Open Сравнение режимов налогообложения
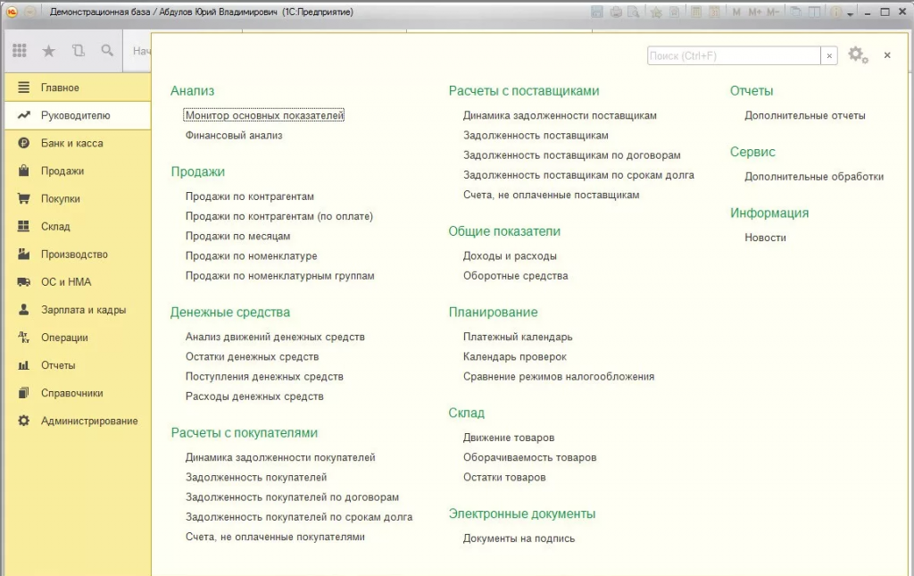This screenshot has height=576, width=914. (559, 377)
